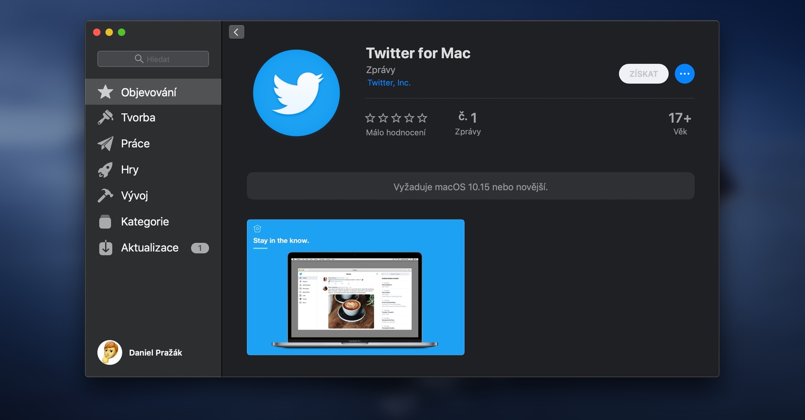Viewport: 805px width, 420px height.
Task: Click Daniel Pražák's avatar picture
Action: (x=110, y=352)
